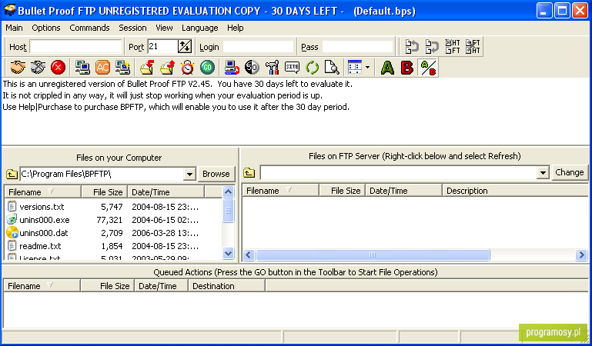Open the Help menu

click(236, 28)
